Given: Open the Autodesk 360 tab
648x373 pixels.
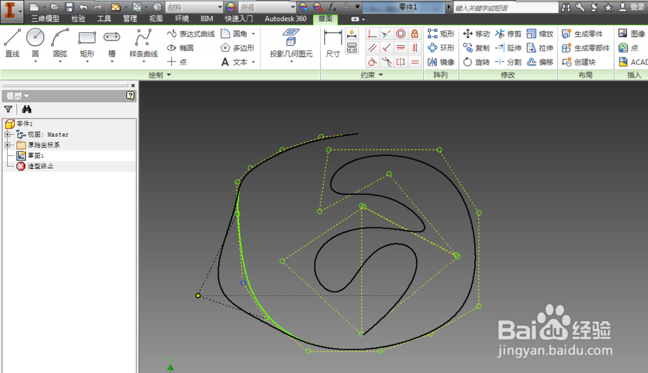Looking at the screenshot, I should pyautogui.click(x=286, y=19).
